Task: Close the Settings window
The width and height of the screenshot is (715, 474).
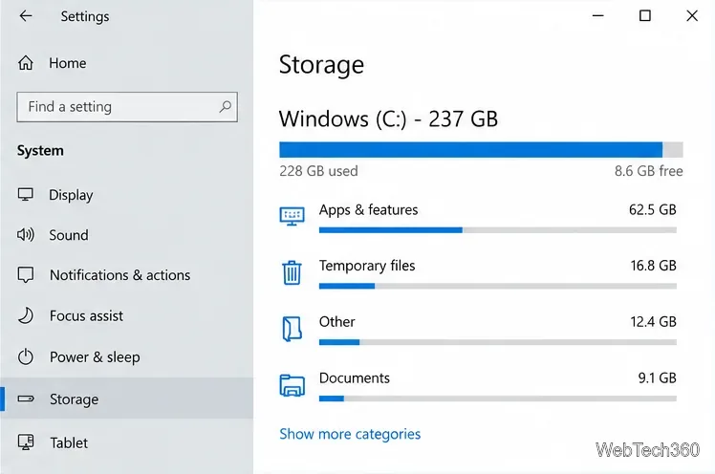Action: click(x=692, y=16)
